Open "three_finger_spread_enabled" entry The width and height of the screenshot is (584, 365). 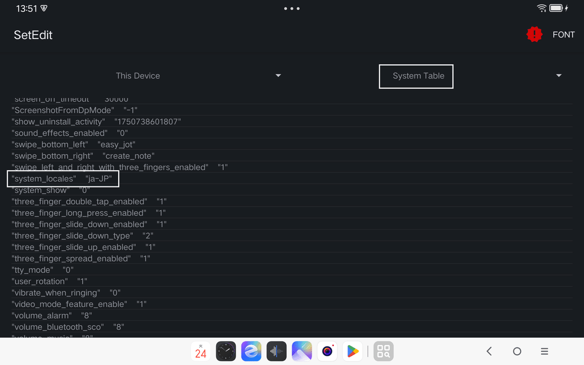pyautogui.click(x=292, y=259)
